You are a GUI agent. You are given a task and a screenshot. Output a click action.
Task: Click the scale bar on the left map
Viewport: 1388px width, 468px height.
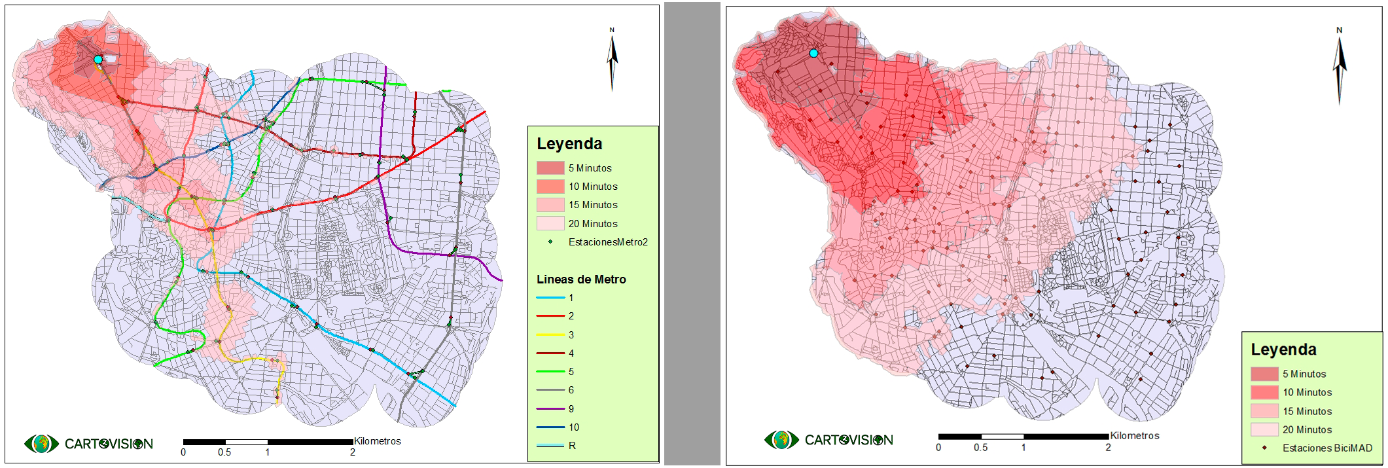point(268,442)
